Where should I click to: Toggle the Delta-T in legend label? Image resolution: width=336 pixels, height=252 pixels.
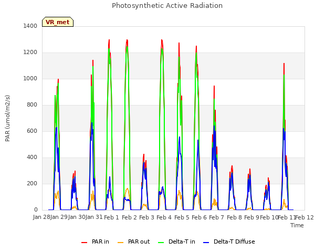(x=182, y=241)
